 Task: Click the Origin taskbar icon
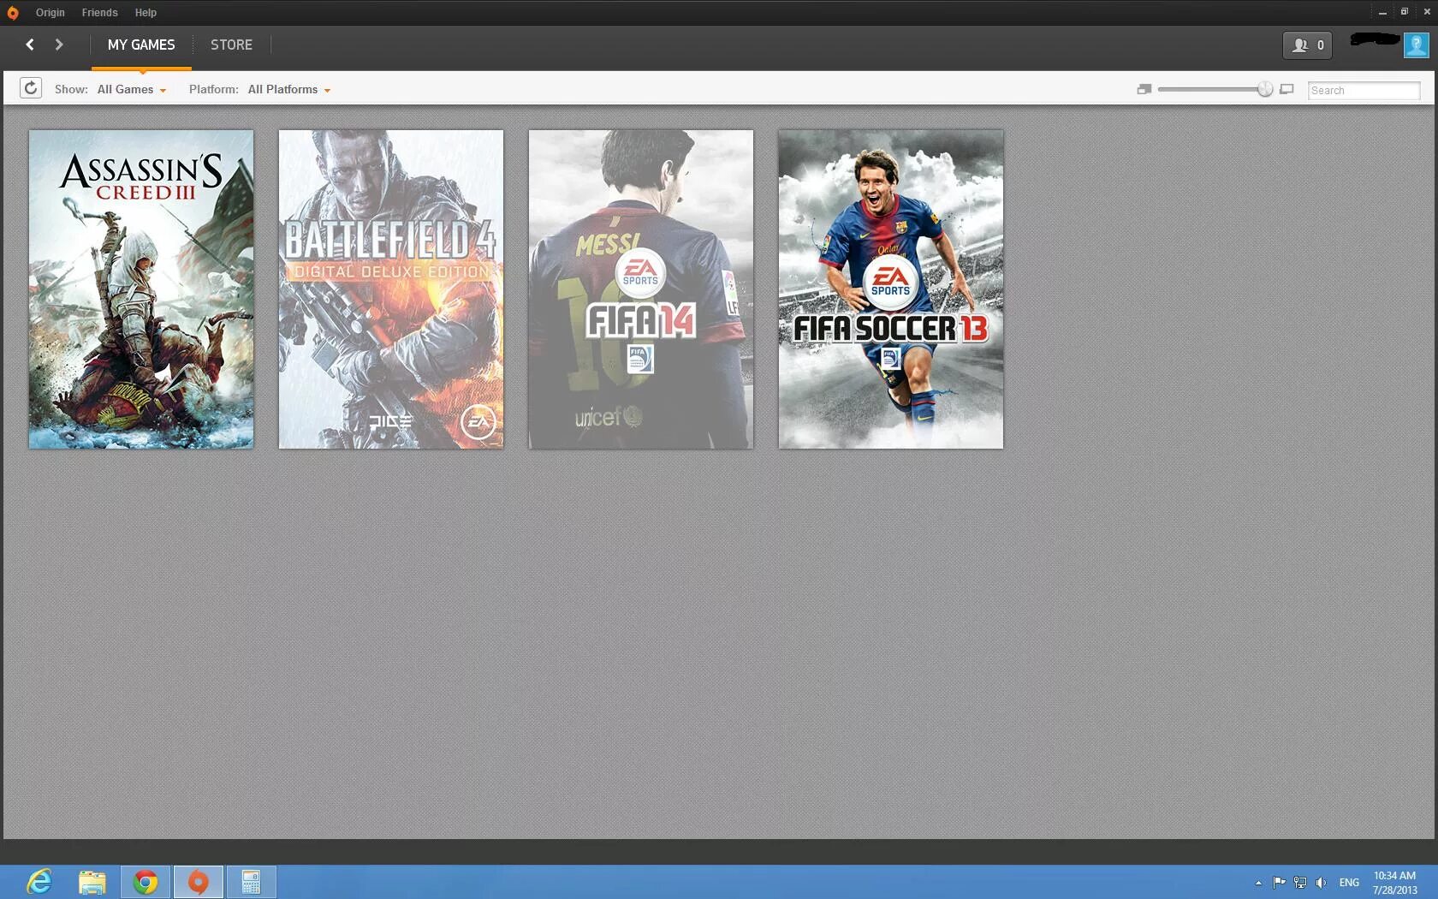click(x=199, y=882)
